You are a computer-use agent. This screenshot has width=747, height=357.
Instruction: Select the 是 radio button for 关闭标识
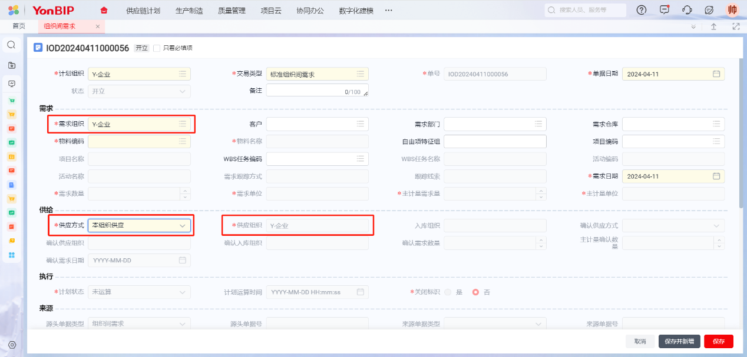(x=449, y=292)
